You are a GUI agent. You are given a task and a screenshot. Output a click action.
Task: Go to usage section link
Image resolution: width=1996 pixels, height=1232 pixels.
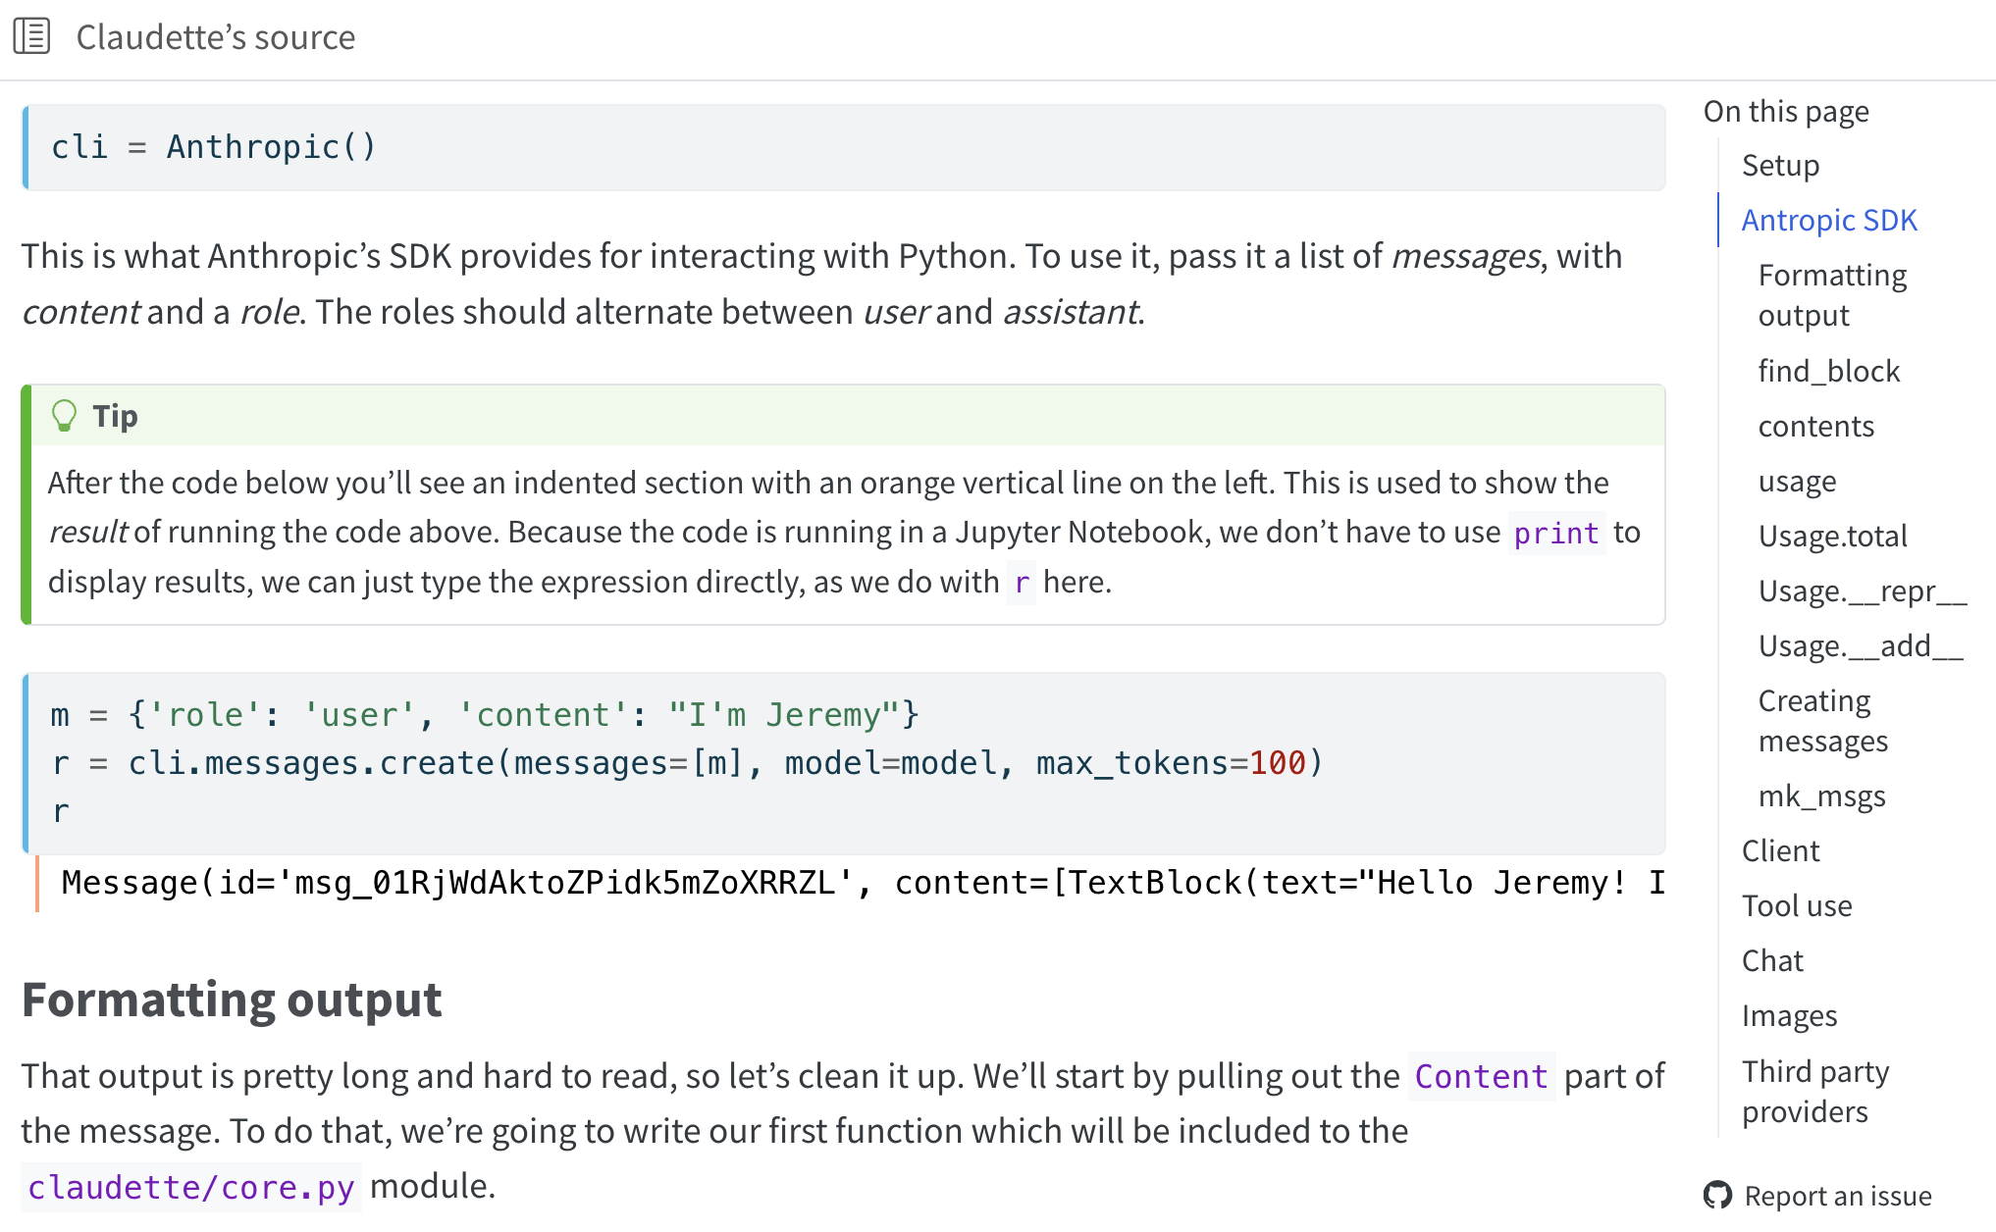point(1797,482)
